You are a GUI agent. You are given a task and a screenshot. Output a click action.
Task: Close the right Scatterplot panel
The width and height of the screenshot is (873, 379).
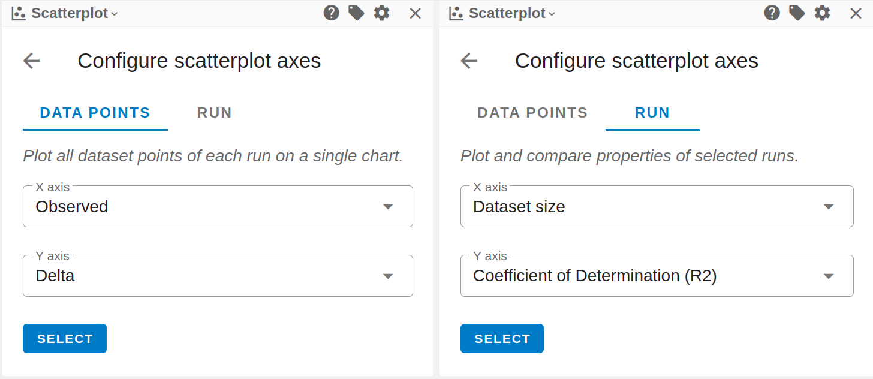point(856,13)
